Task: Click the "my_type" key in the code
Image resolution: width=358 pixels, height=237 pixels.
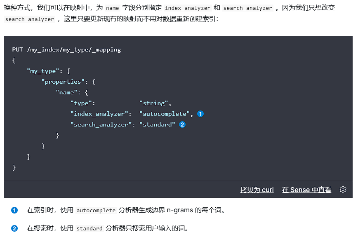Action: (43, 71)
